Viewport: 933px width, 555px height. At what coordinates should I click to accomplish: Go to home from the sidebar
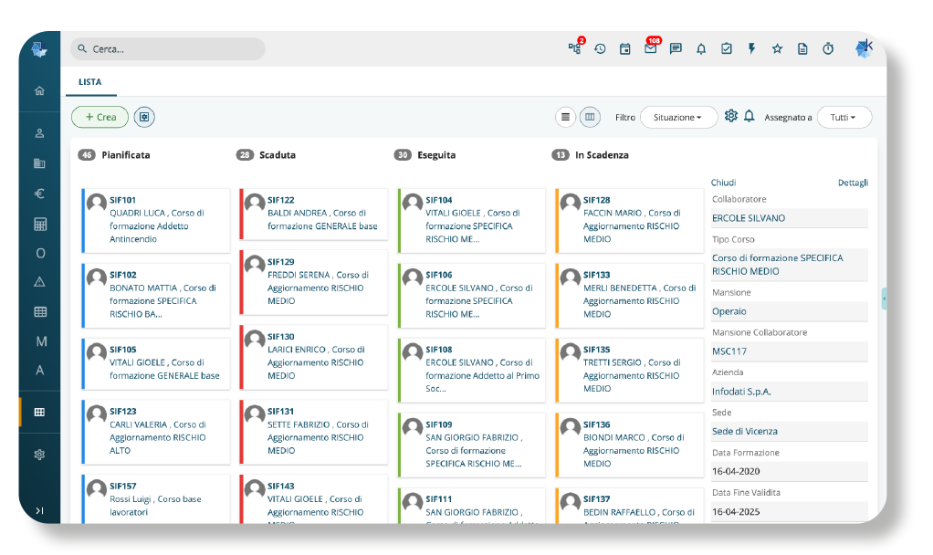tap(39, 91)
